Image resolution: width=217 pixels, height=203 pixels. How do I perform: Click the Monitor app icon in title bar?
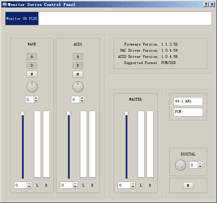click(x=4, y=4)
